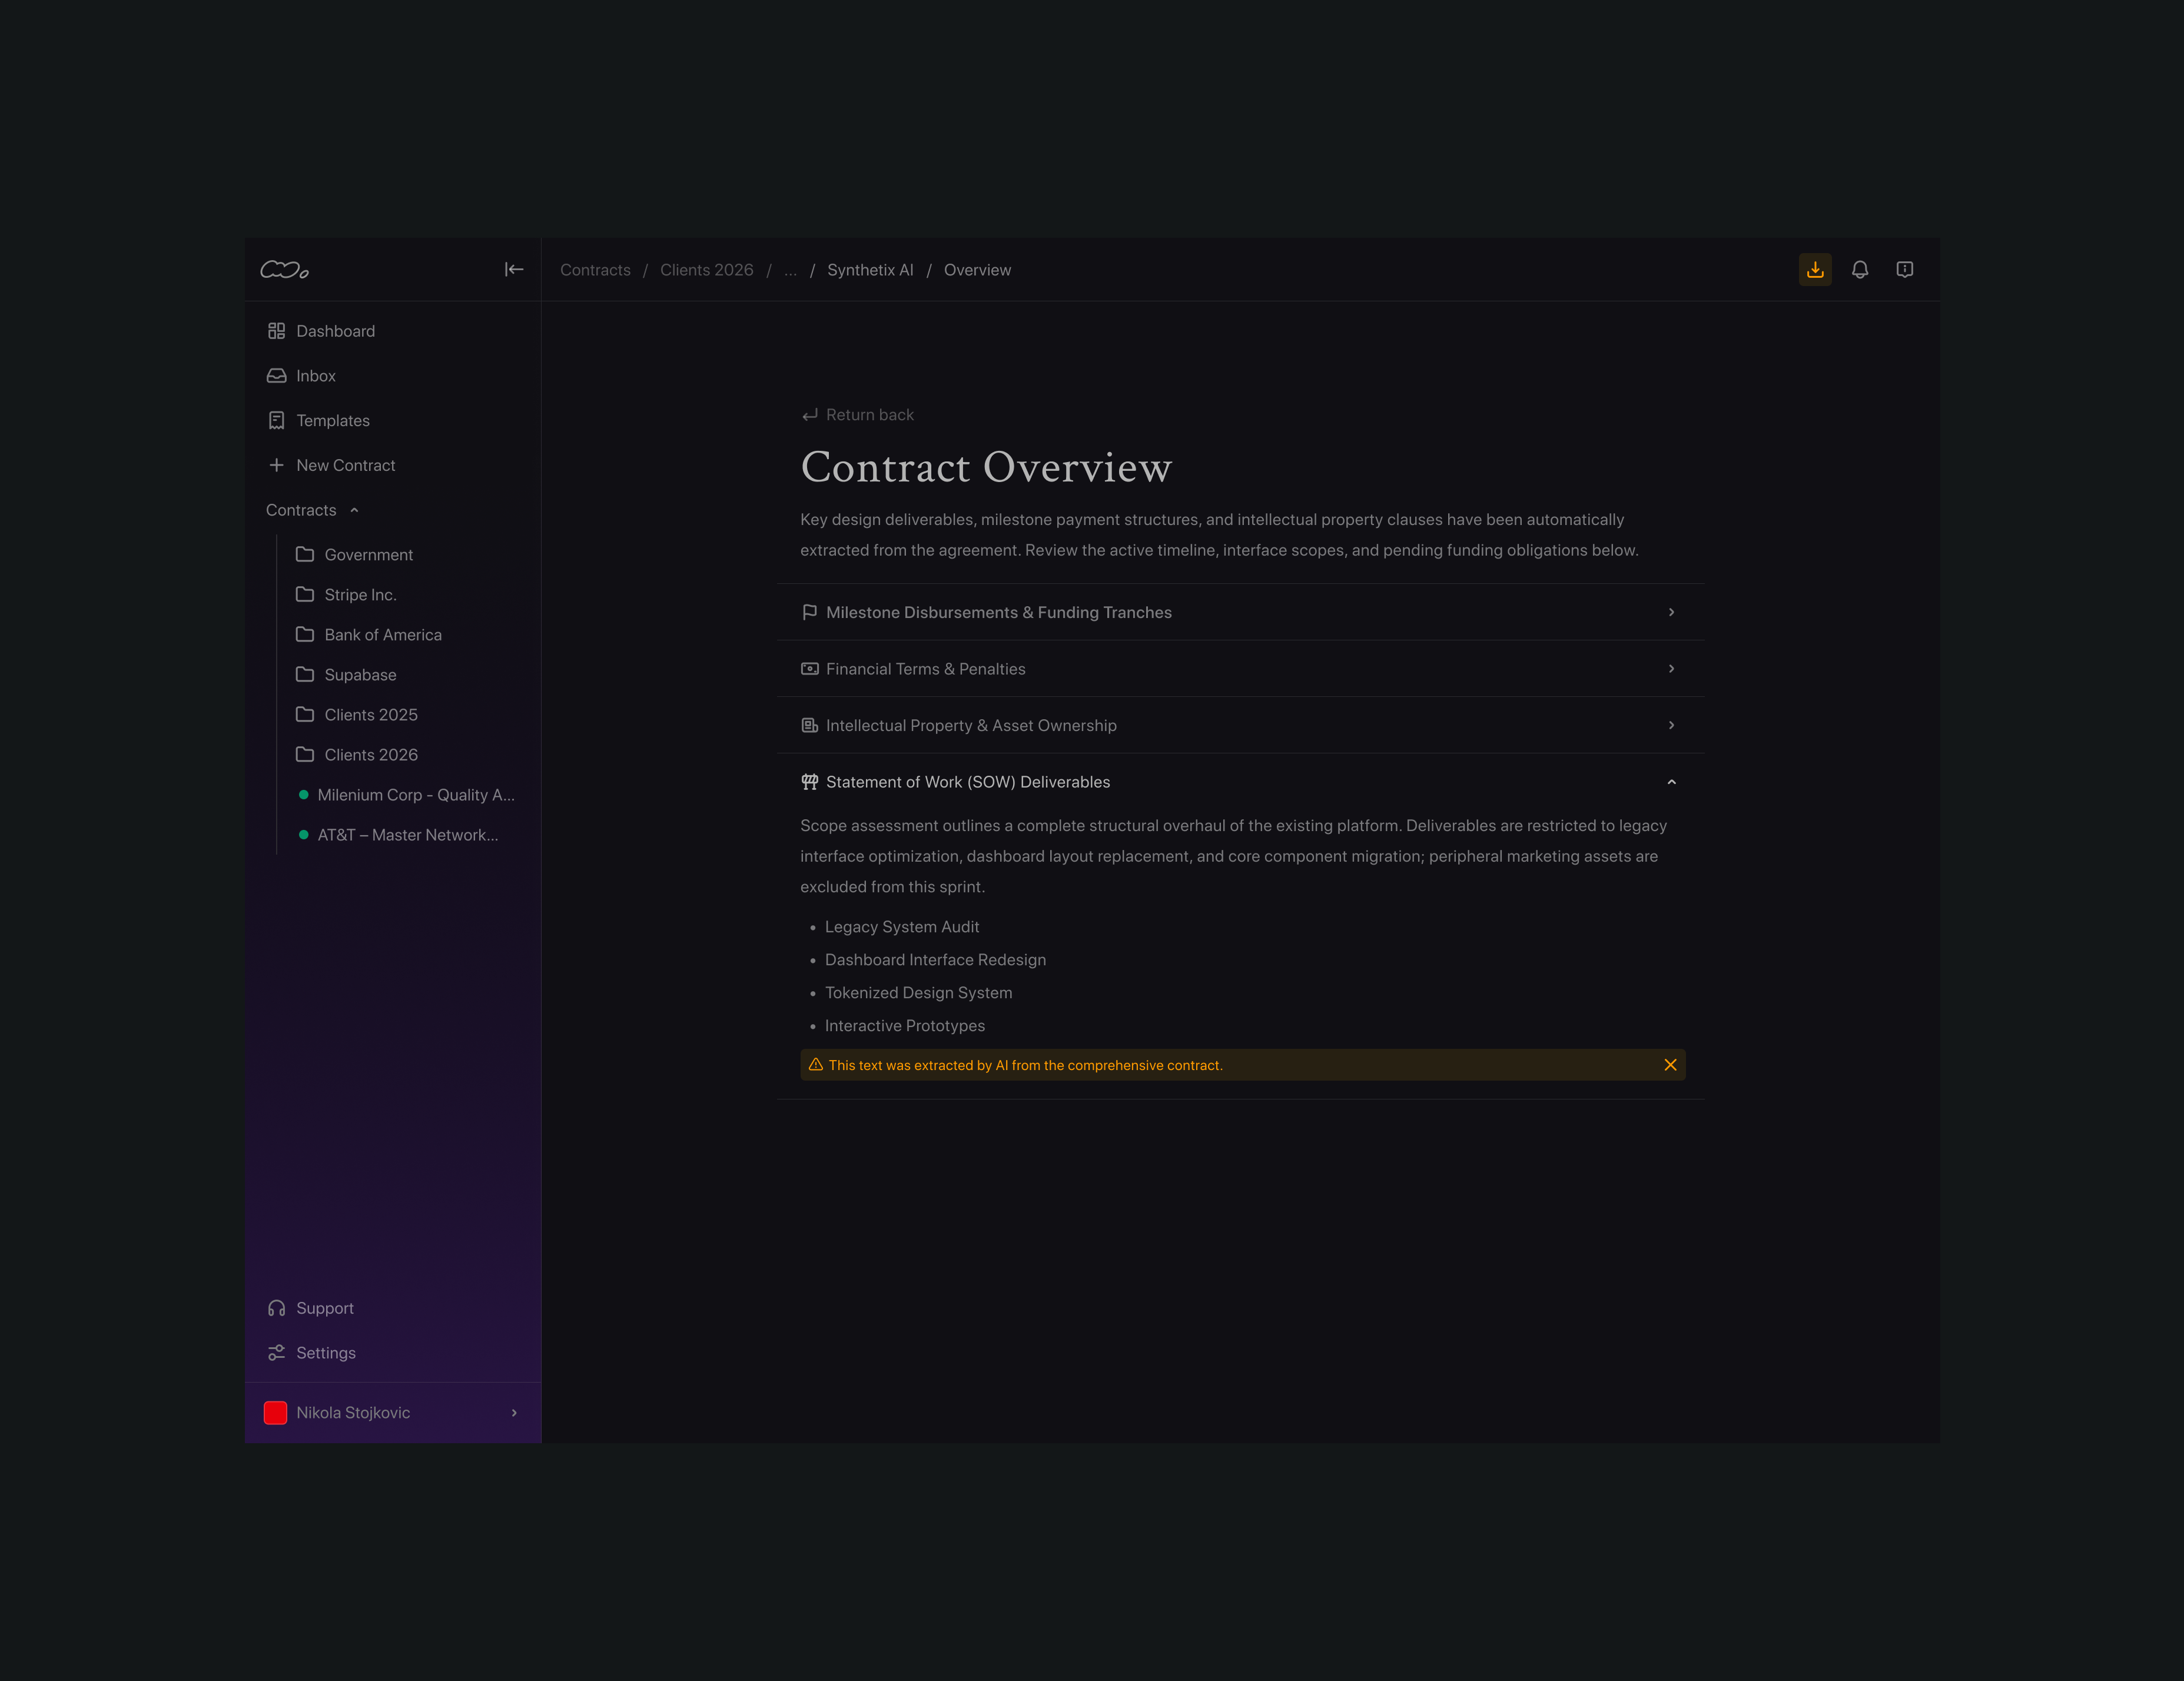Dismiss the AI extraction notice
2184x1681 pixels.
point(1670,1065)
